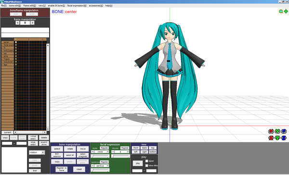Click the red X-axis move icon
The height and width of the screenshot is (175, 289).
(x=271, y=138)
